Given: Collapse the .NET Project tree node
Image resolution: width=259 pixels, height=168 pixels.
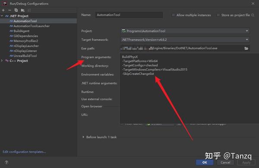Looking at the screenshot, I should 2,16.
